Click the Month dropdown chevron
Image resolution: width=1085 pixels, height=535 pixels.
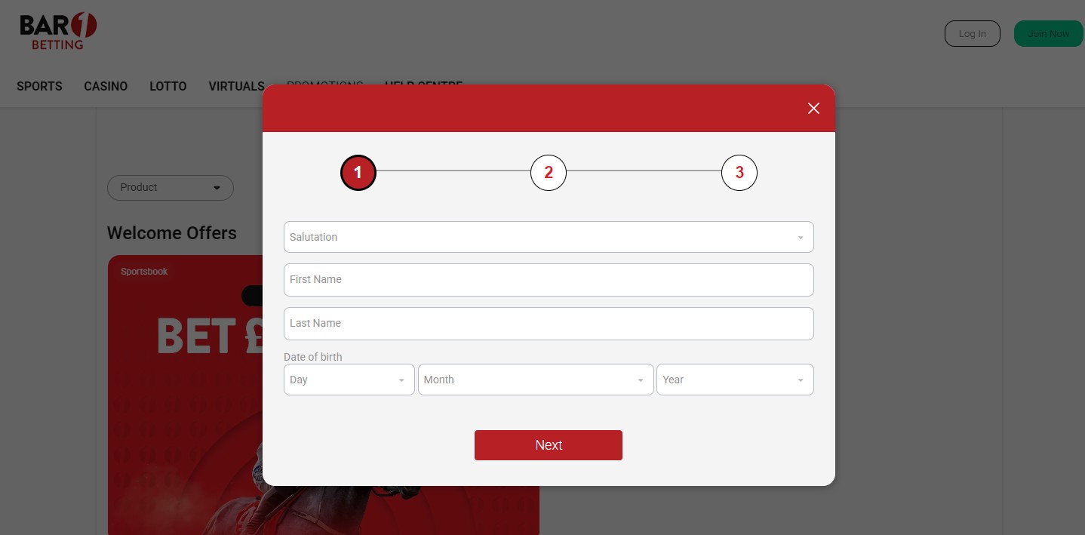[641, 380]
